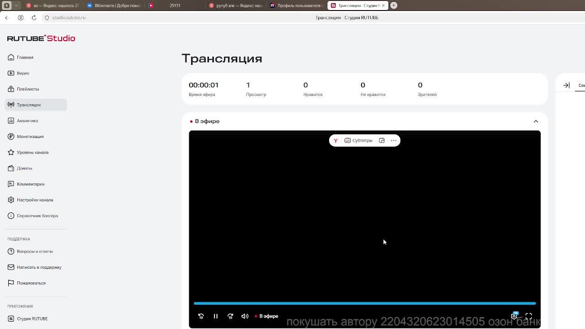
Task: Click the site security shield icon
Action: pos(47,17)
